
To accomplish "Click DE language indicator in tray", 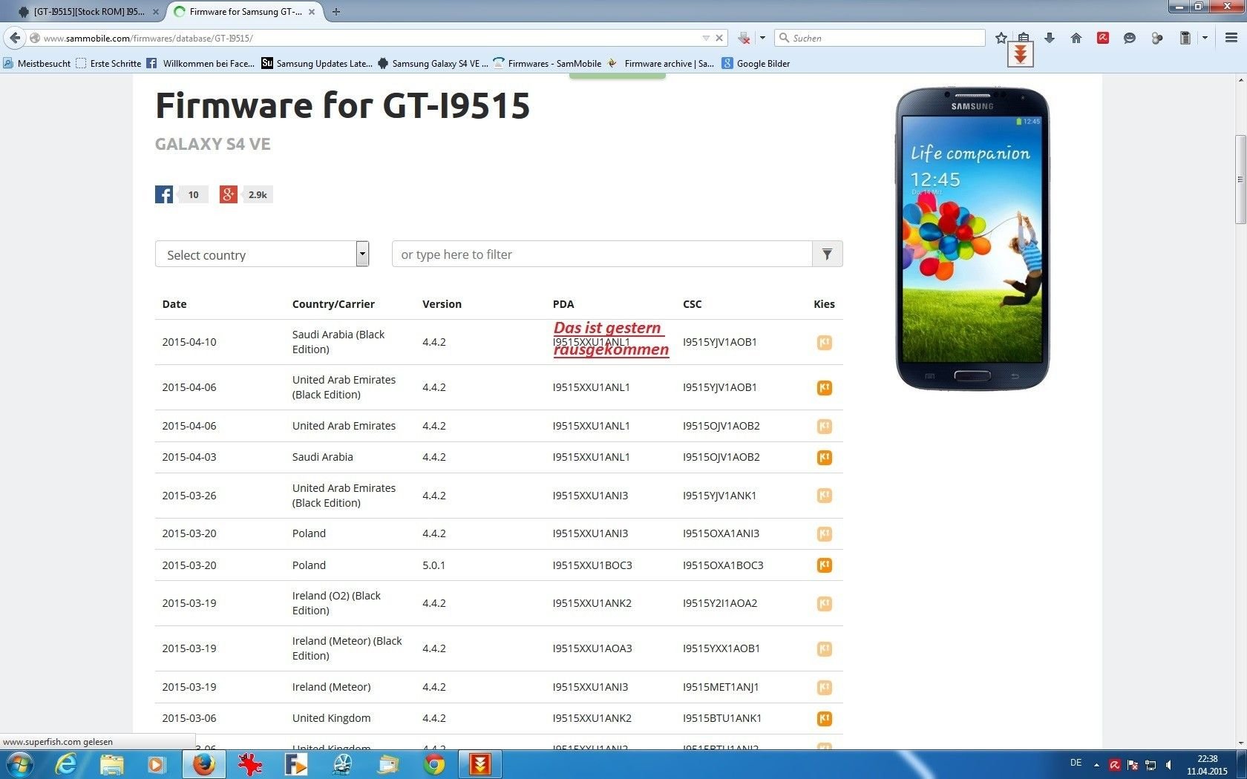I will click(x=1076, y=763).
